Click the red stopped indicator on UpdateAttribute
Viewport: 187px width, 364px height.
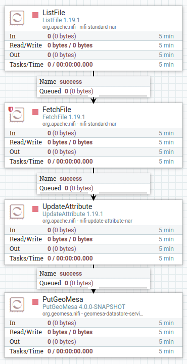click(x=35, y=209)
